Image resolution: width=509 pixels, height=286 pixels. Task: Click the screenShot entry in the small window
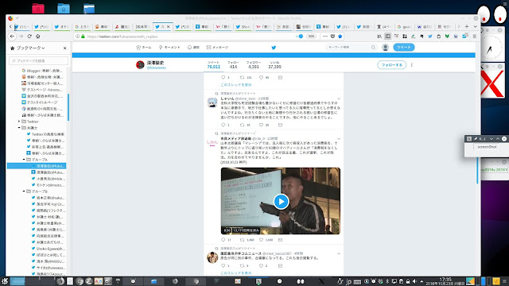487,147
